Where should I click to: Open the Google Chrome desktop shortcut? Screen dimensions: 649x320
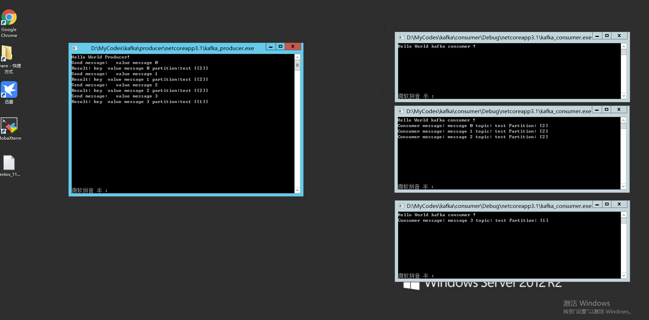(9, 23)
